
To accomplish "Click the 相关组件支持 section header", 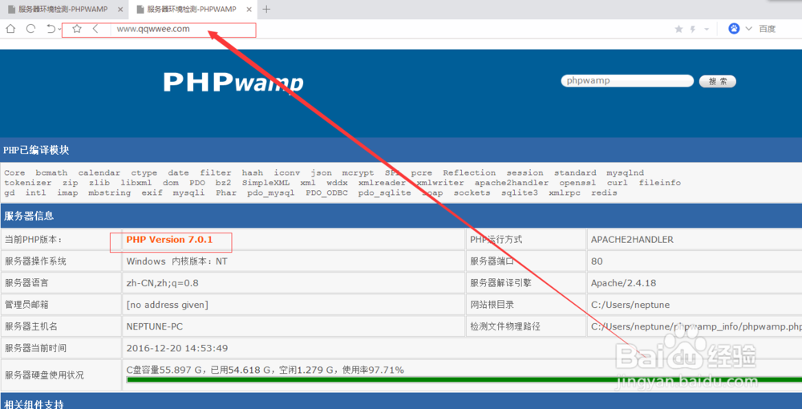I will [401, 402].
